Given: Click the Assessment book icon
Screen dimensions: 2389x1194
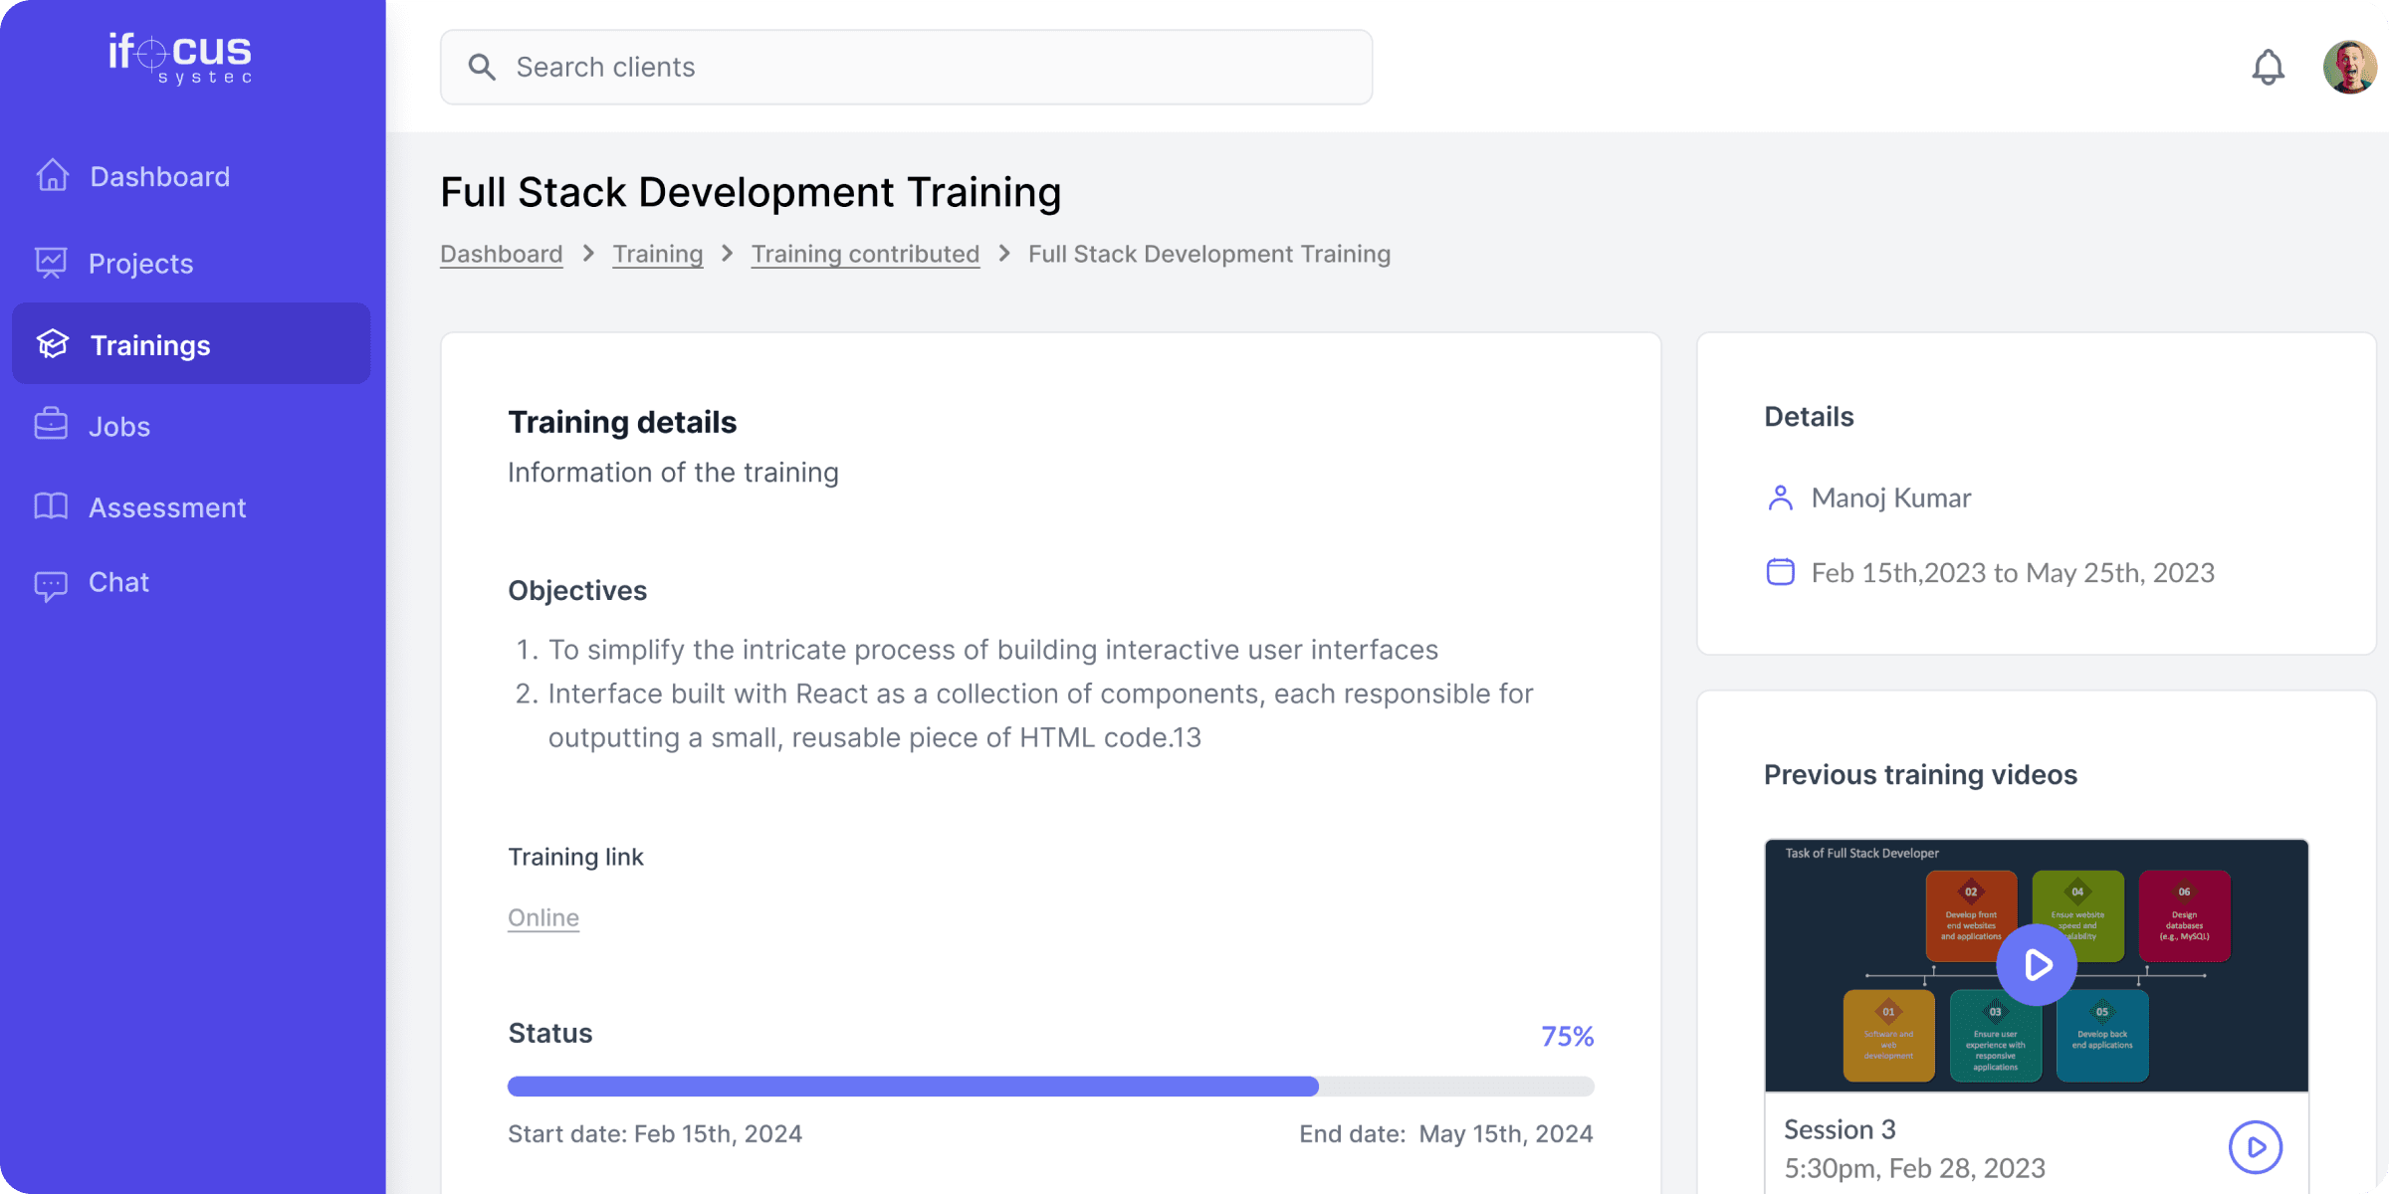Looking at the screenshot, I should (x=51, y=506).
